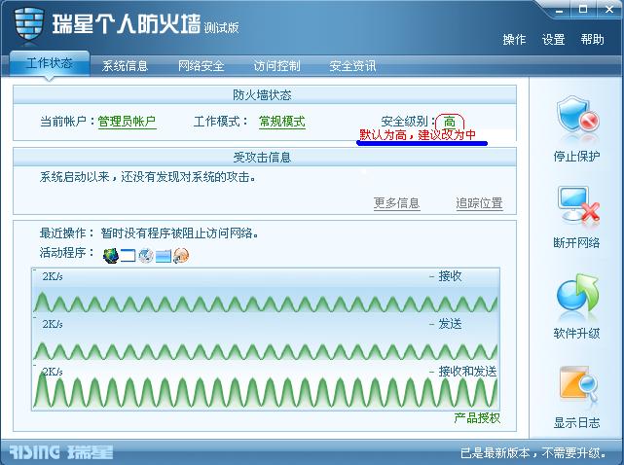
Task: Click the no-attack-found message 系统启动以来
Action: [x=148, y=177]
